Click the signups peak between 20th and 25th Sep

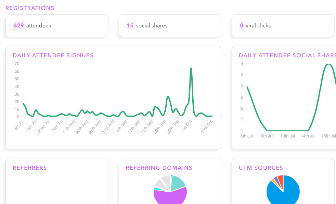pyautogui.click(x=168, y=96)
